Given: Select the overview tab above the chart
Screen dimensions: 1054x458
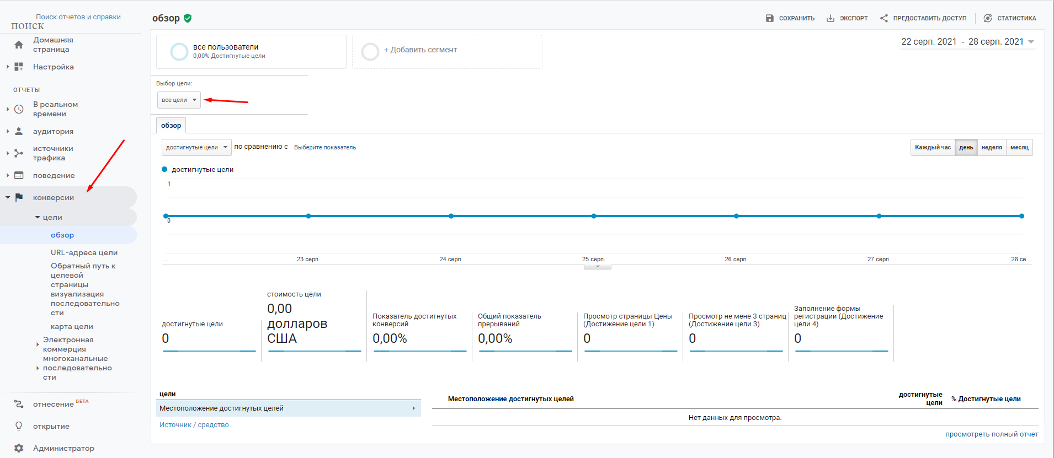Looking at the screenshot, I should [171, 126].
